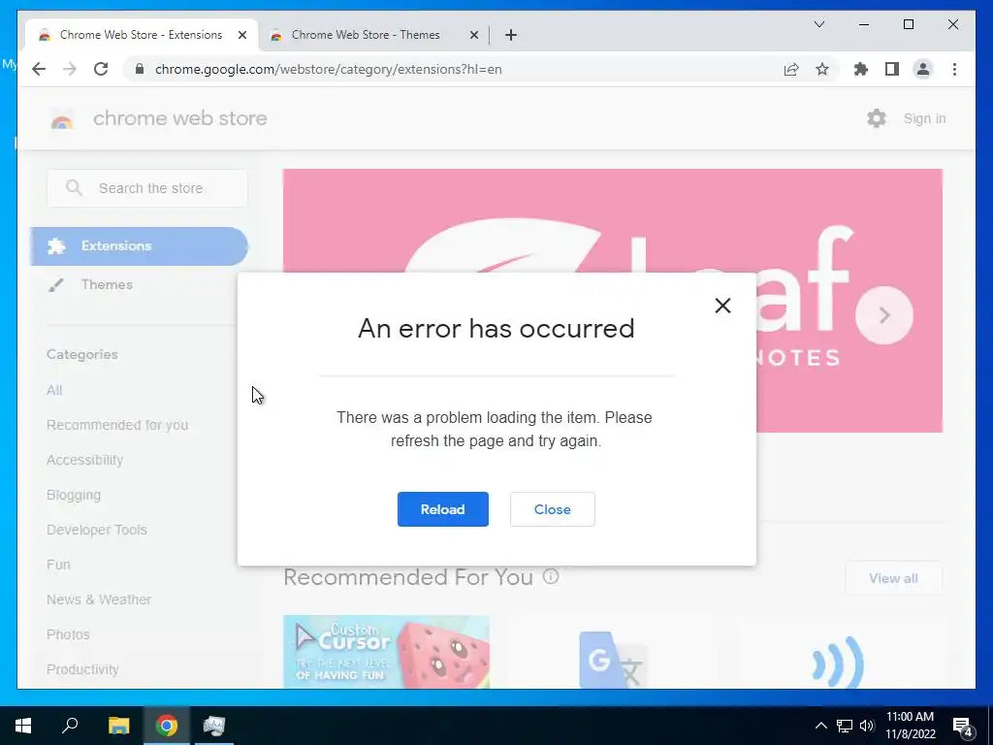Click the Reload button in error dialog
The image size is (993, 745).
(442, 509)
